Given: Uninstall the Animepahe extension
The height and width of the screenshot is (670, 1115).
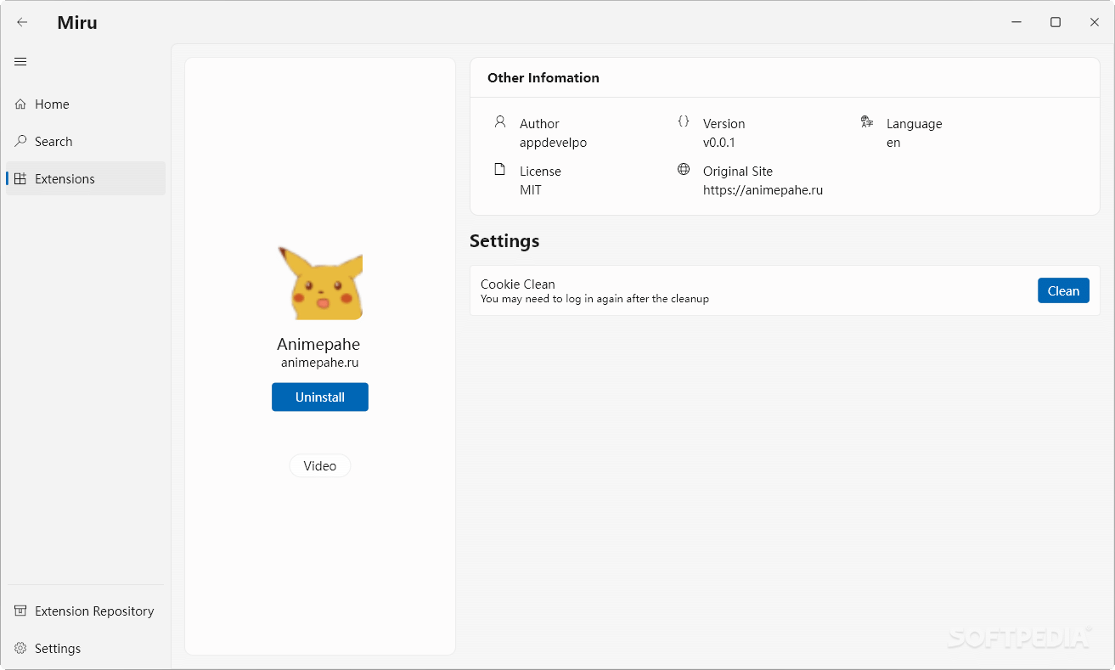Looking at the screenshot, I should coord(320,397).
